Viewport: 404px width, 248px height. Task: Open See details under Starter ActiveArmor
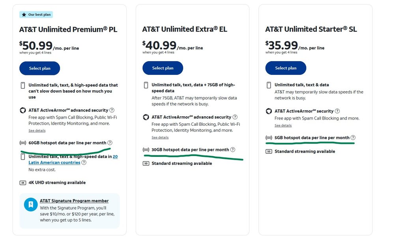coord(283,125)
